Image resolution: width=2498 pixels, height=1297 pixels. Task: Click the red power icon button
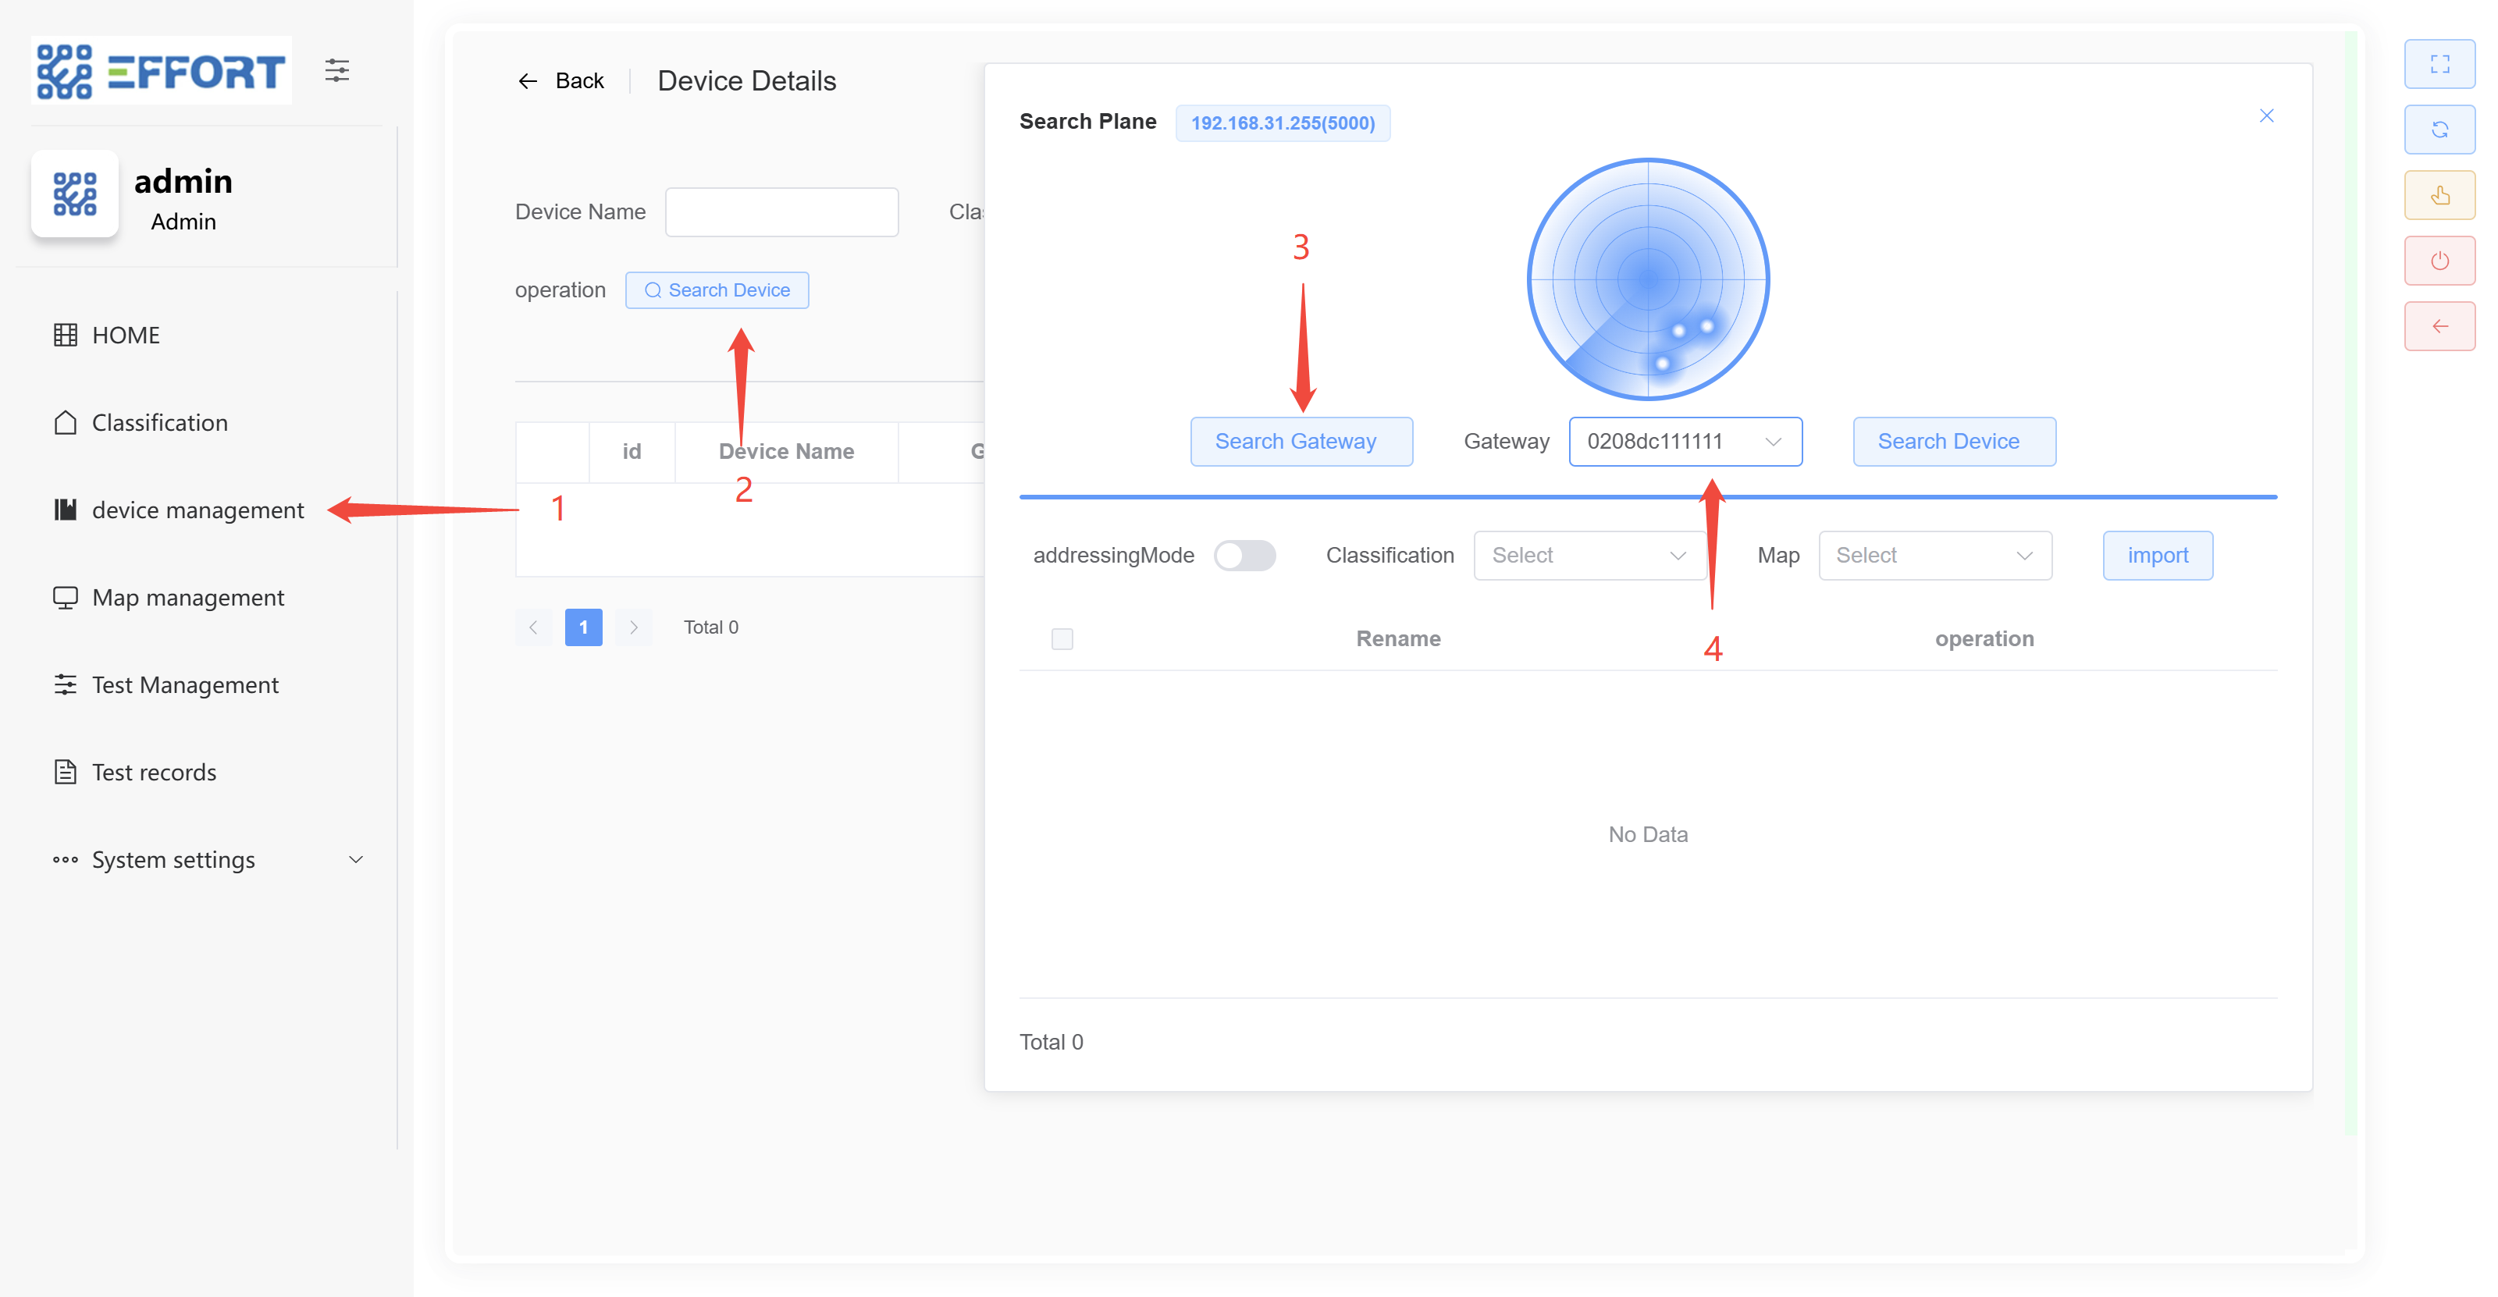(x=2439, y=261)
